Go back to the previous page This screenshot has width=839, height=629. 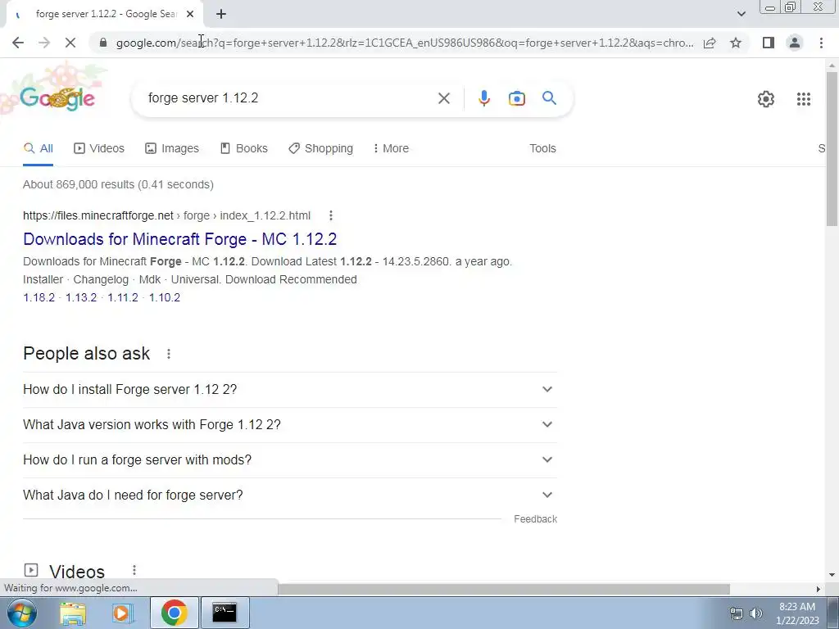coord(18,43)
